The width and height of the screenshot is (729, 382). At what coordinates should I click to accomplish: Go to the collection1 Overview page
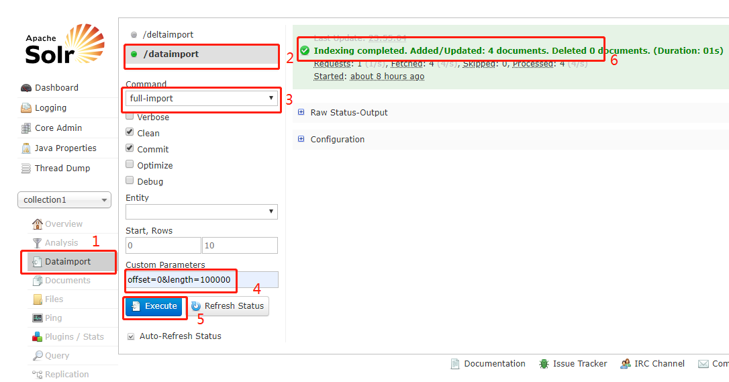(63, 224)
